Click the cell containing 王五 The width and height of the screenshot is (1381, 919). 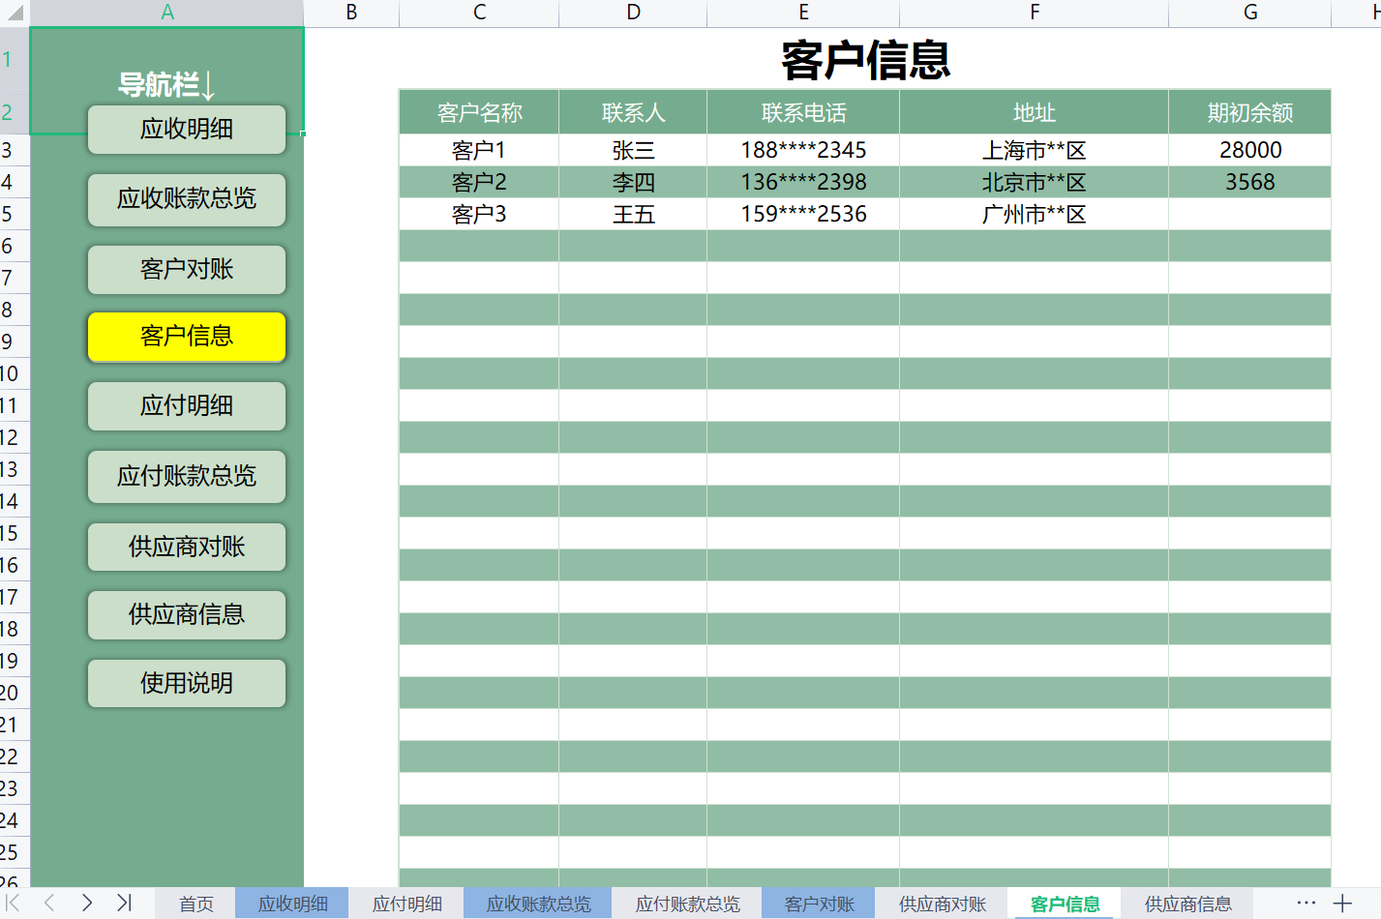coord(633,214)
